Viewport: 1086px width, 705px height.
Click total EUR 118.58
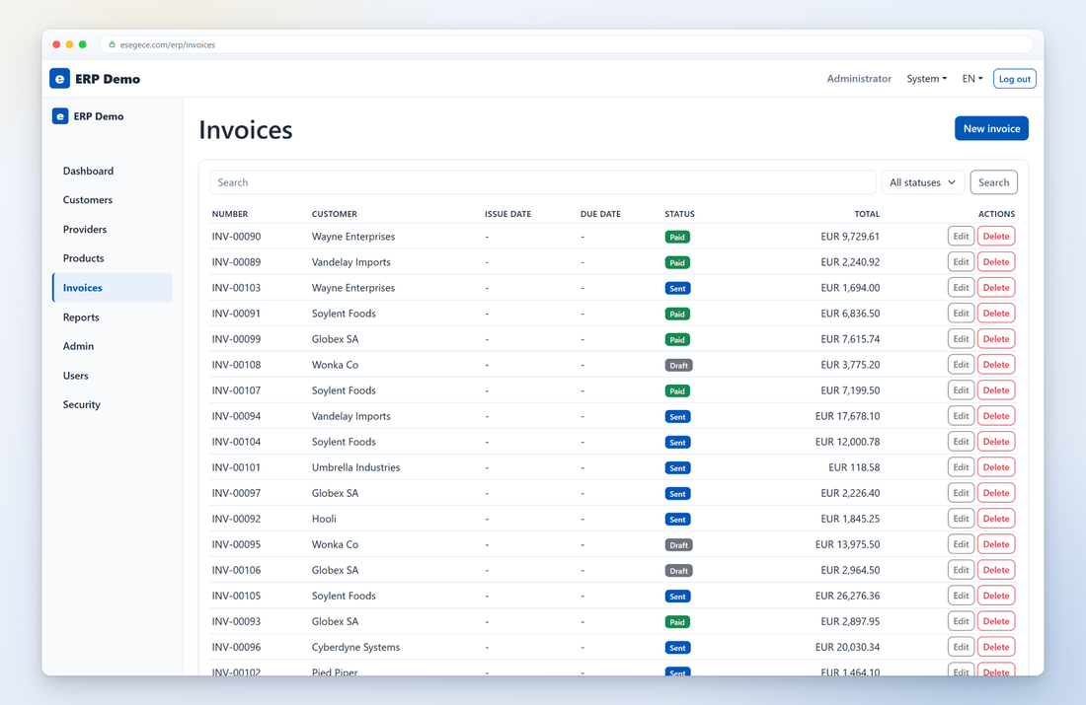pos(854,467)
